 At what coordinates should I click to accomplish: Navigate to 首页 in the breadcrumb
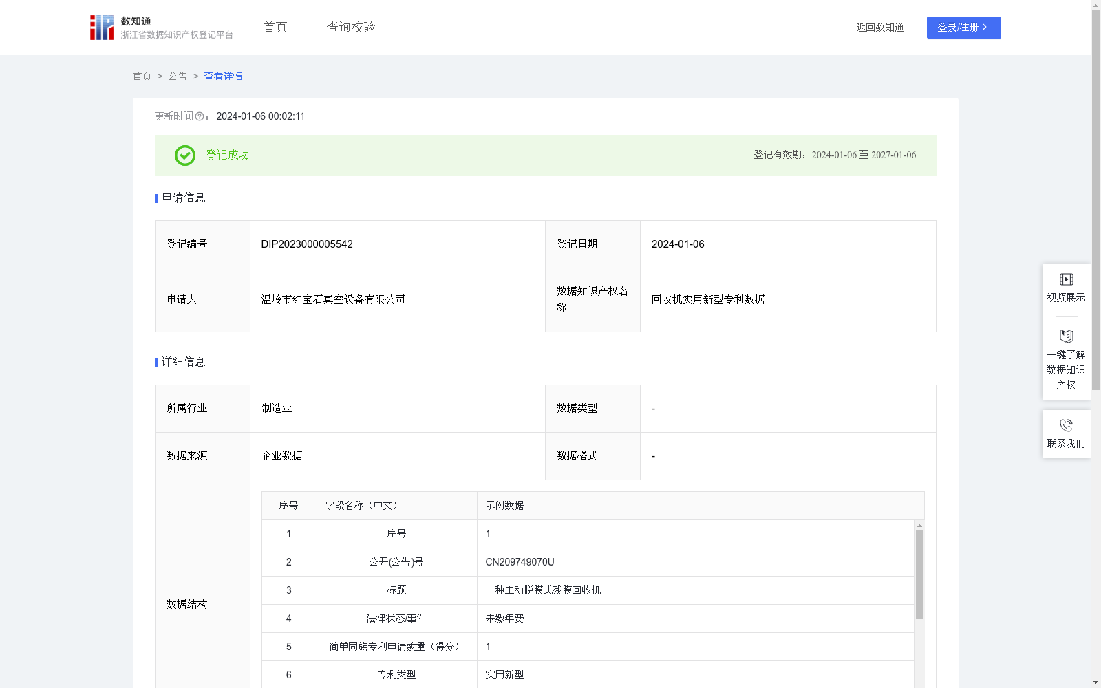(142, 76)
